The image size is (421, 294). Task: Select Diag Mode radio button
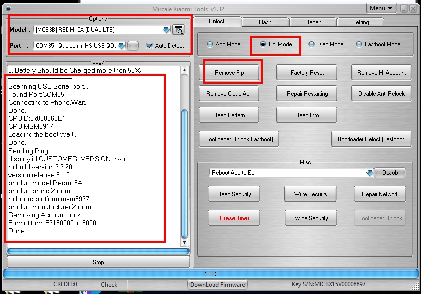[x=311, y=44]
